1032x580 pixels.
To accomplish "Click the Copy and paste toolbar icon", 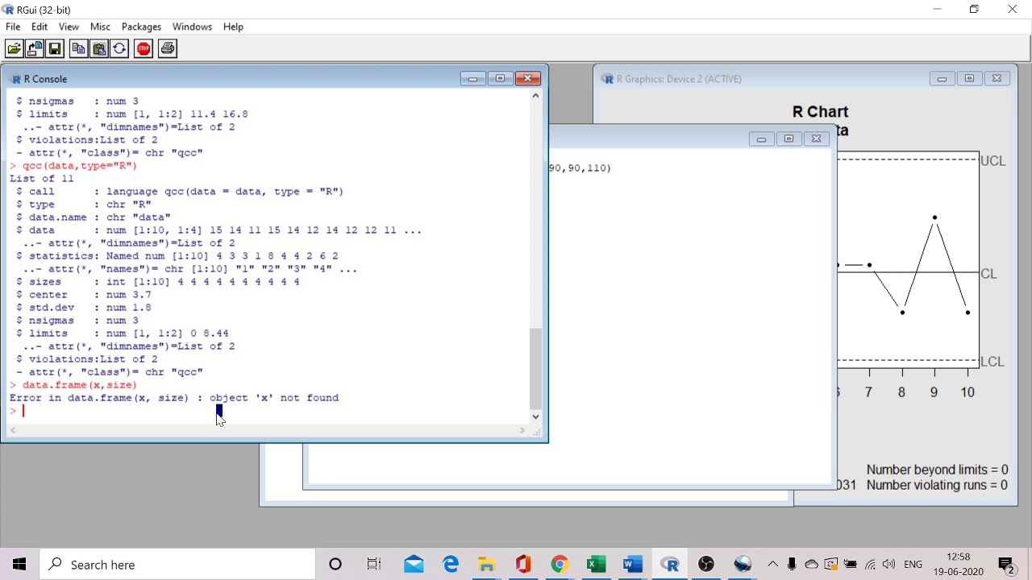I will (x=119, y=49).
